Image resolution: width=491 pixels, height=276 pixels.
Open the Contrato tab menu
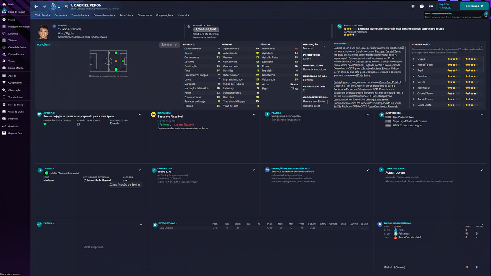pyautogui.click(x=61, y=15)
